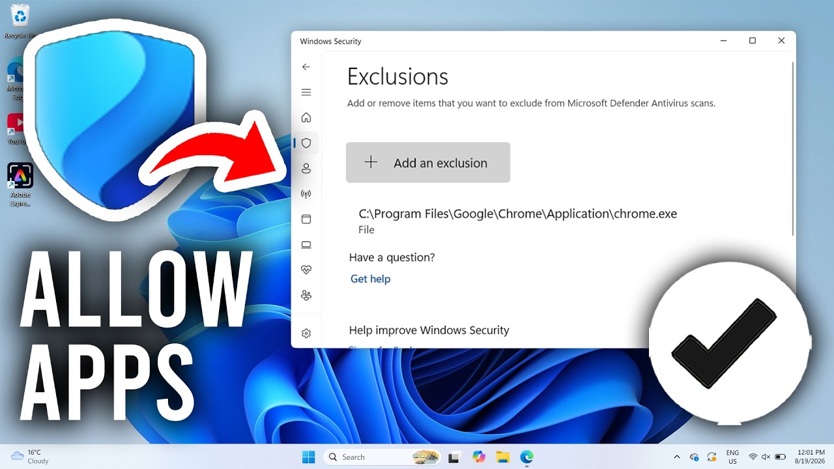This screenshot has width=834, height=469.
Task: Click the OneDrive cloud tray icon
Action: (x=695, y=457)
